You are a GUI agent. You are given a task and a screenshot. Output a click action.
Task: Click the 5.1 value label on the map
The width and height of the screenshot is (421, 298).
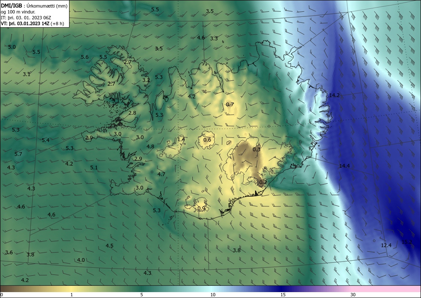click(94, 167)
